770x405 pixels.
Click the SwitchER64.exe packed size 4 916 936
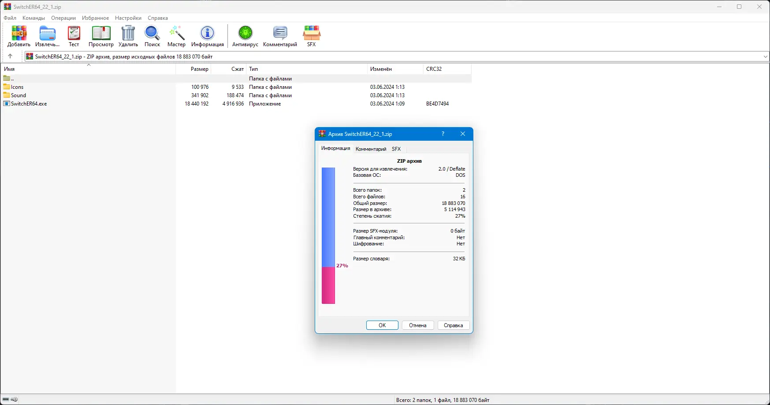coord(233,104)
